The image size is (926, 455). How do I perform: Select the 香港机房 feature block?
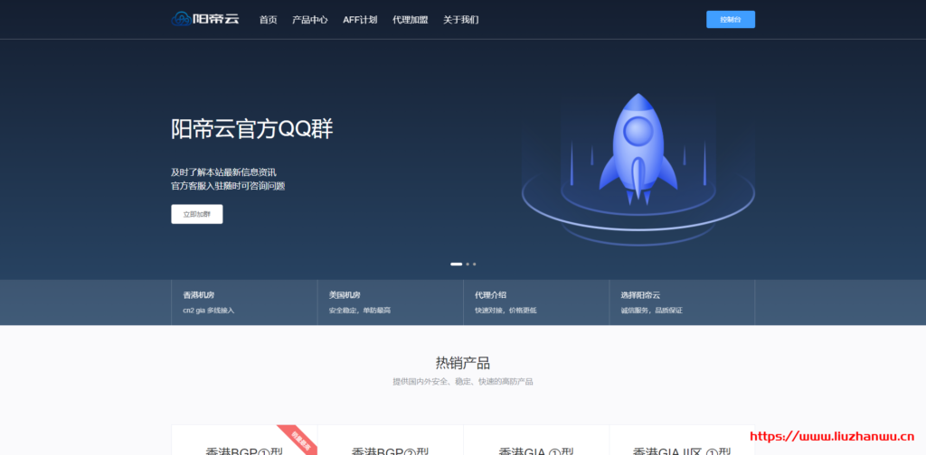[x=244, y=302]
